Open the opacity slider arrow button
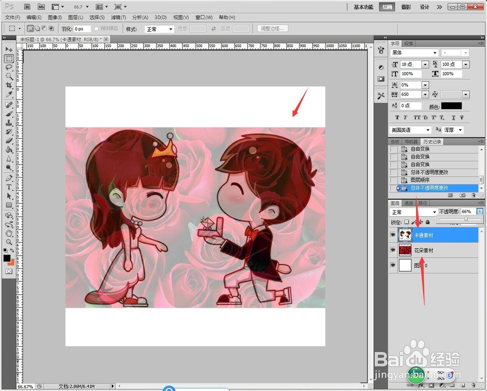 point(480,211)
